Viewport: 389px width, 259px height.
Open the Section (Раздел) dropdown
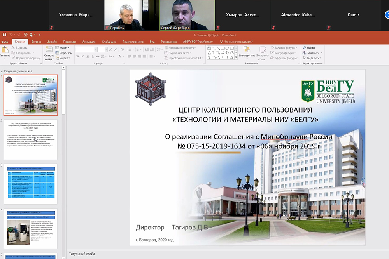[63, 58]
